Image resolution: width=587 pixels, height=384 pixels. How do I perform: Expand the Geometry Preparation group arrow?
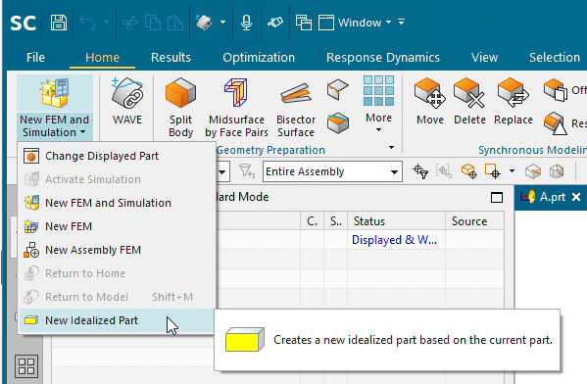pyautogui.click(x=391, y=148)
